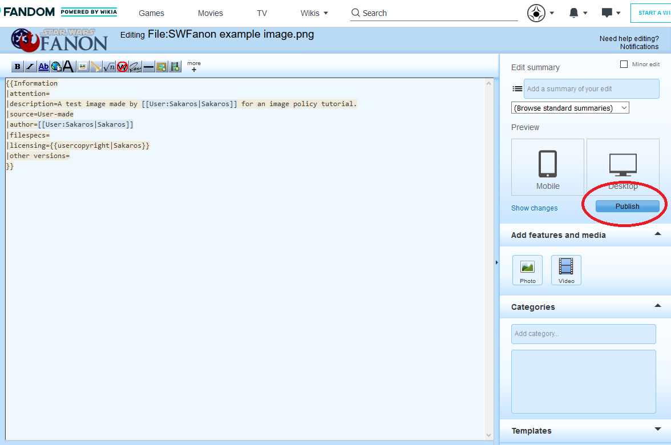Click the licensing usercopyright line
The image size is (671, 445).
click(x=78, y=145)
